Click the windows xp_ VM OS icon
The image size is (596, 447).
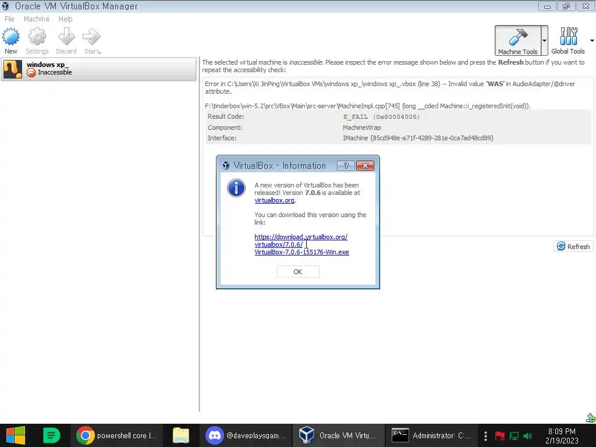(x=13, y=69)
